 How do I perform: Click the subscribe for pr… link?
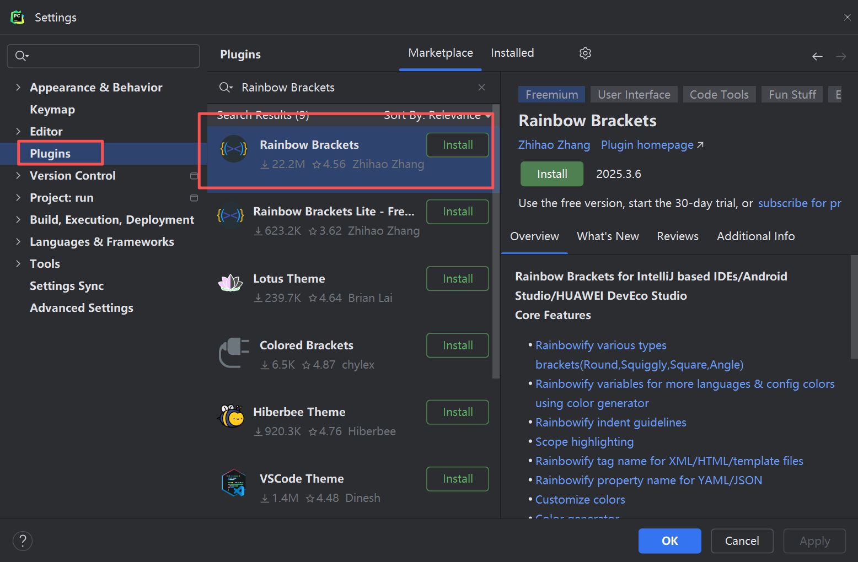(800, 203)
